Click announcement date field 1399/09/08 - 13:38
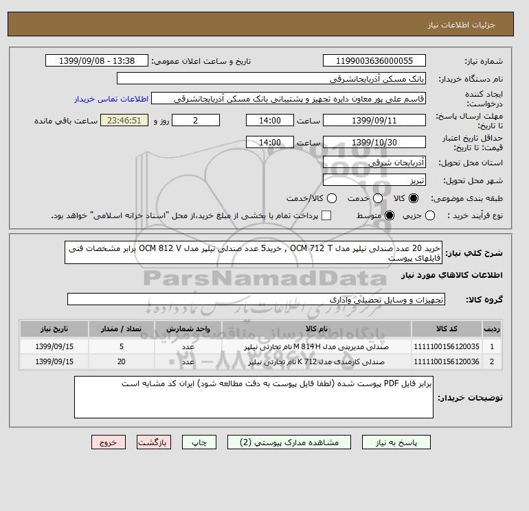Image resolution: width=529 pixels, height=511 pixels. click(x=97, y=60)
